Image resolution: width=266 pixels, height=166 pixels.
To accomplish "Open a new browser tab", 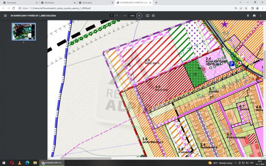I will click(x=156, y=3).
